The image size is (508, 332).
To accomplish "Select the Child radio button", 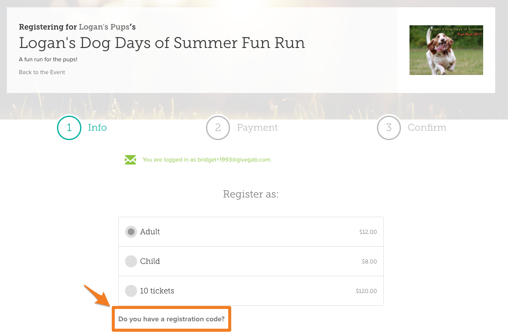I will coord(131,261).
